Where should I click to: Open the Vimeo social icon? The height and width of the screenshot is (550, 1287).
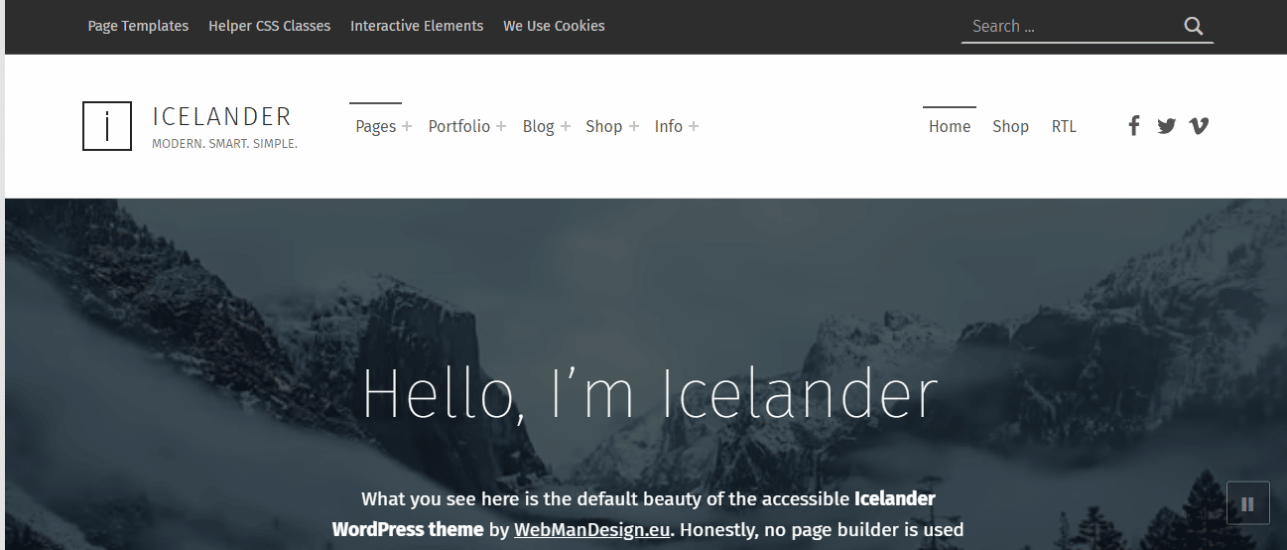1199,126
